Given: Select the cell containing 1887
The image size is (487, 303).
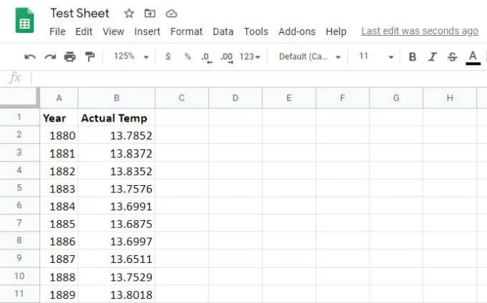Looking at the screenshot, I should point(59,259).
